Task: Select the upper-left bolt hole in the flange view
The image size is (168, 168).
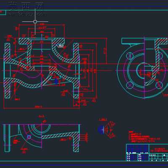Action: click(130, 56)
